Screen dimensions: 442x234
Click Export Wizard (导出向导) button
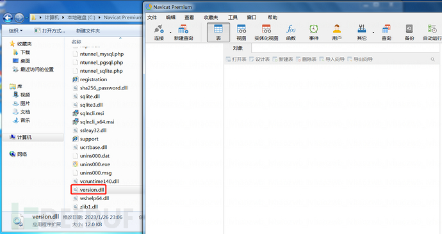tap(360, 59)
